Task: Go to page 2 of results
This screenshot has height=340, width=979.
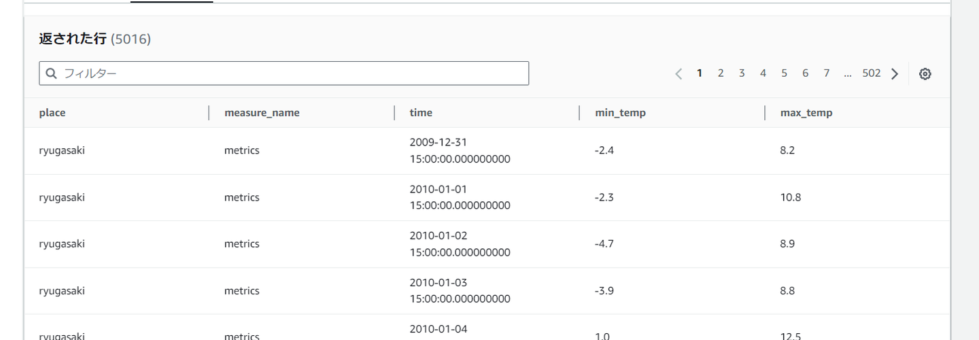Action: (x=721, y=73)
